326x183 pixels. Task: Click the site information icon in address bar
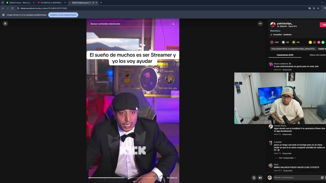[18, 8]
